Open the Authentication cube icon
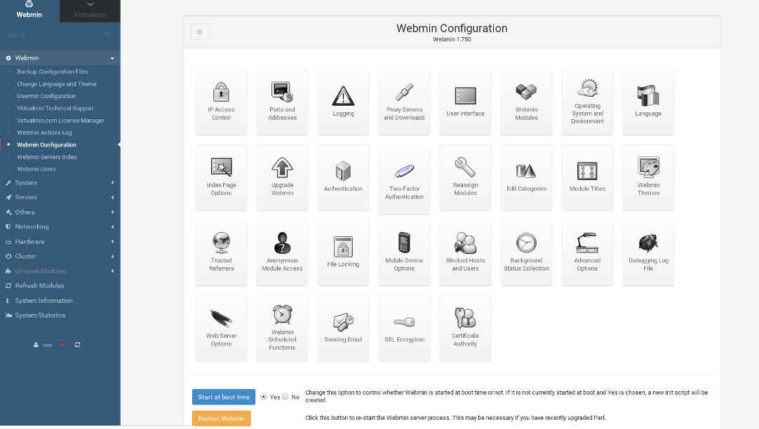Image resolution: width=759 pixels, height=429 pixels. 343,177
